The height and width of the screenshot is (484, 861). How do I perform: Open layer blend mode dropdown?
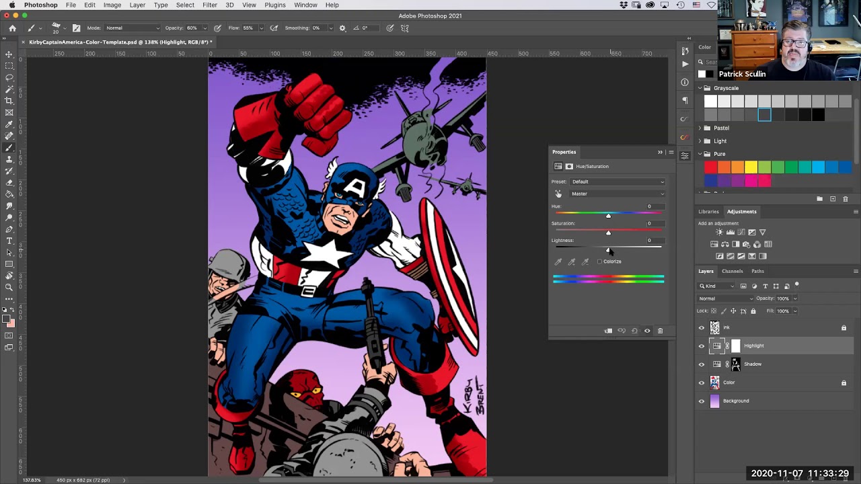pos(726,298)
